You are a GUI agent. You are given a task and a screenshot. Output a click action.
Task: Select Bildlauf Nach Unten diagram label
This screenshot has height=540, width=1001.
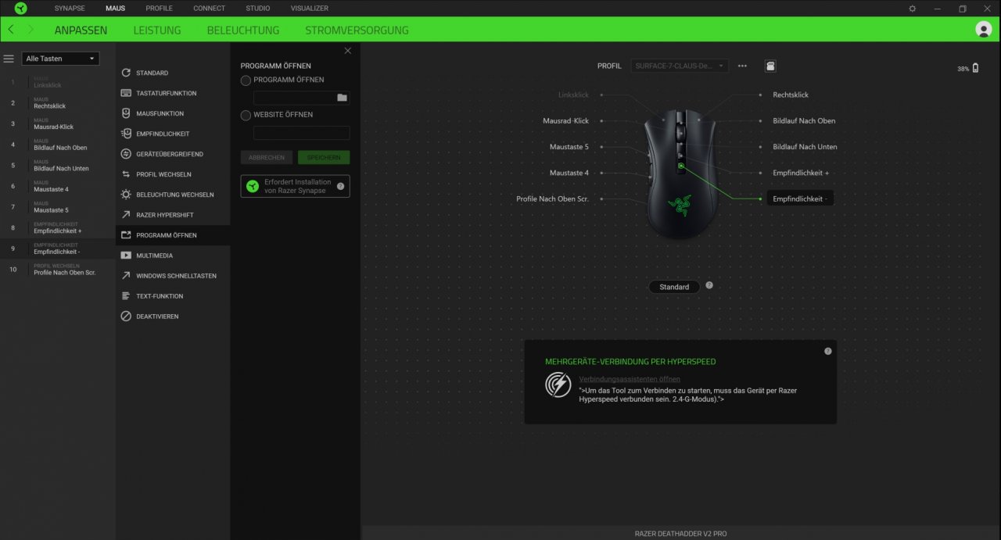click(805, 147)
